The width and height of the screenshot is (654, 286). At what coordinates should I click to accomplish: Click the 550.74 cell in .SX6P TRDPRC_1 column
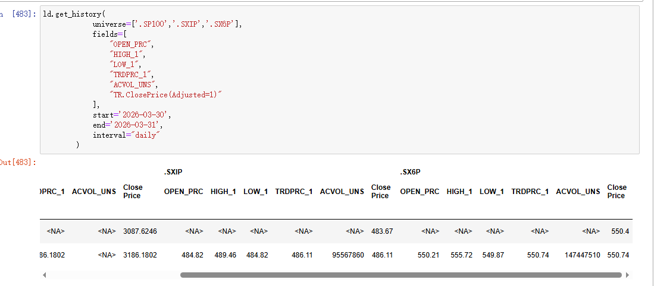coord(538,255)
